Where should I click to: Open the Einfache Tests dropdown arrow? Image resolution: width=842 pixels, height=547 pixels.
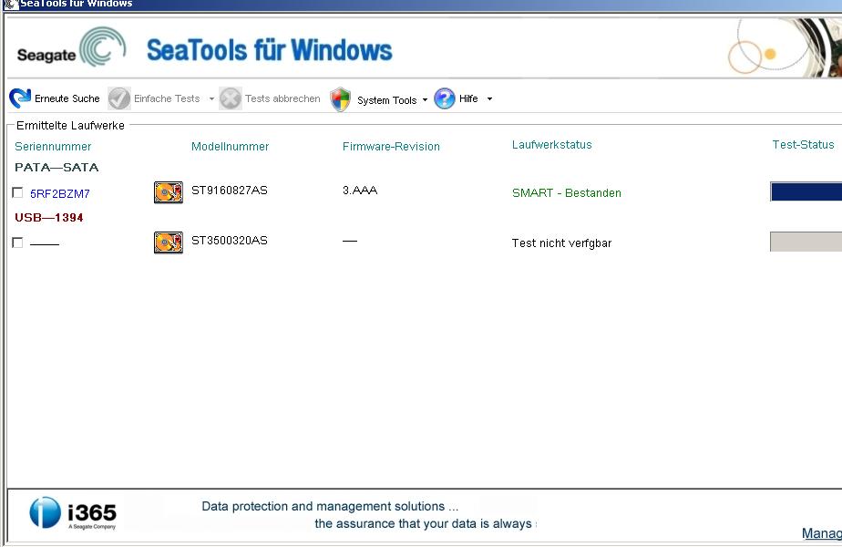211,98
